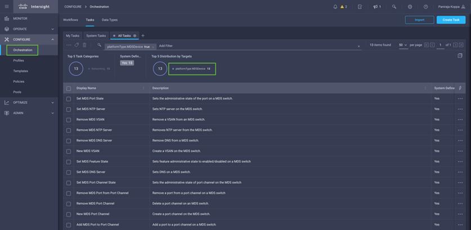Screen dimensions: 471x230
Task: Clear all filters with the x icon
Action: click(358, 46)
